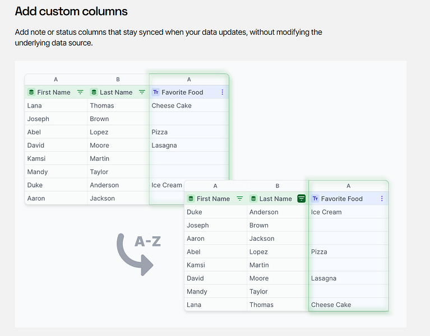
Task: Click the David cell in lower table
Action: (216, 278)
